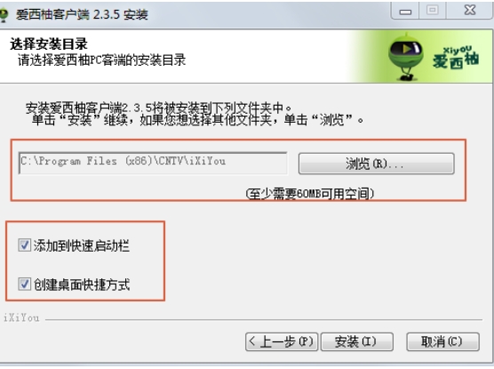Click the iXiYou branding text above the bottom buttons
This screenshot has height=369, width=494.
point(21,318)
